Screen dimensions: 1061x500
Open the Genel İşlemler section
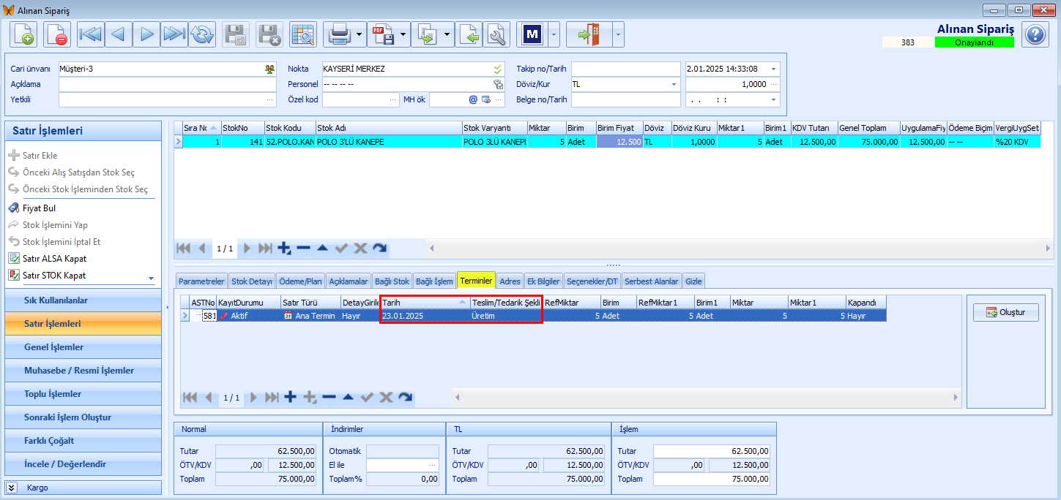83,347
